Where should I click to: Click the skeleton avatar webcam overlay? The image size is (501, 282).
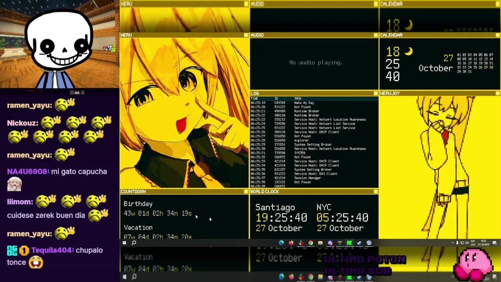tap(59, 49)
